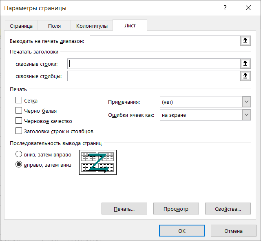The height and width of the screenshot is (241, 261).
Task: Confirm with the OK button
Action: tap(182, 231)
